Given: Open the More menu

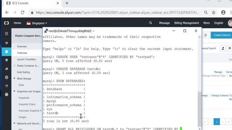Looking at the screenshot, I should [206, 23].
